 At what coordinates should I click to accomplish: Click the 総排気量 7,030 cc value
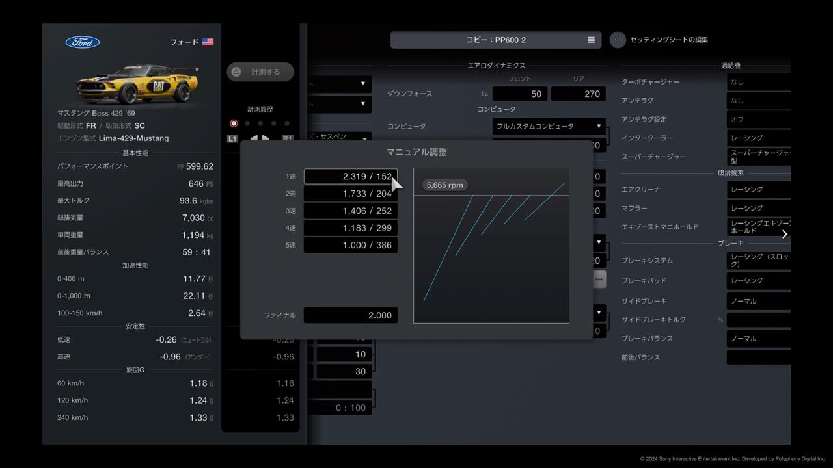(x=198, y=218)
